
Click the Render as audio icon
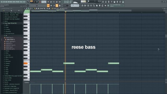tap(117, 2)
